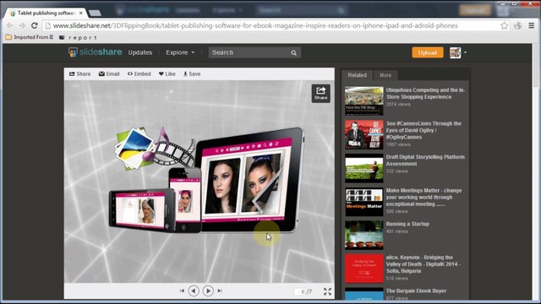541x304 pixels.
Task: Go forward in browser history
Action: coord(22,25)
